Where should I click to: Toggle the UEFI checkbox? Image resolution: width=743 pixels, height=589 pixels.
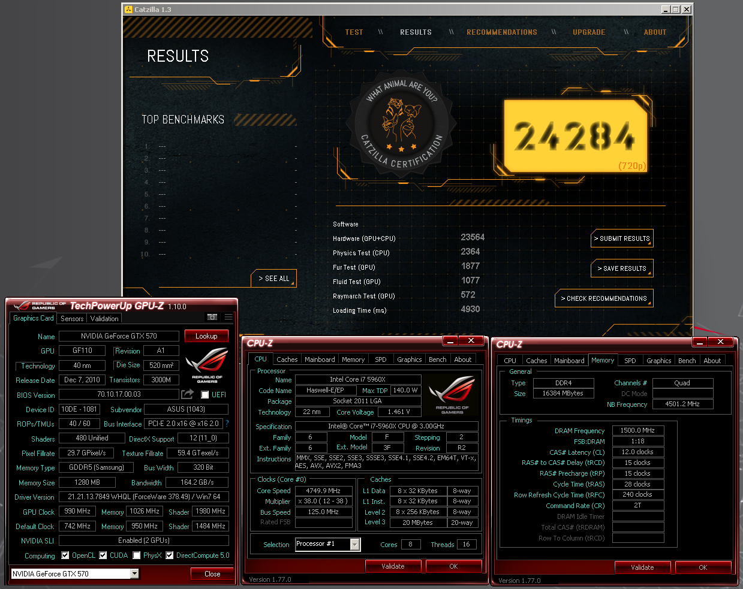tap(204, 394)
